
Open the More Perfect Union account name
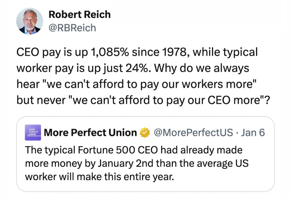[90, 133]
